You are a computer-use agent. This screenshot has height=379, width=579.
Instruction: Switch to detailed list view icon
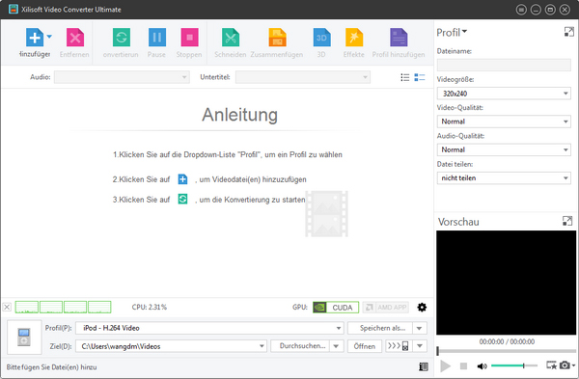click(420, 77)
